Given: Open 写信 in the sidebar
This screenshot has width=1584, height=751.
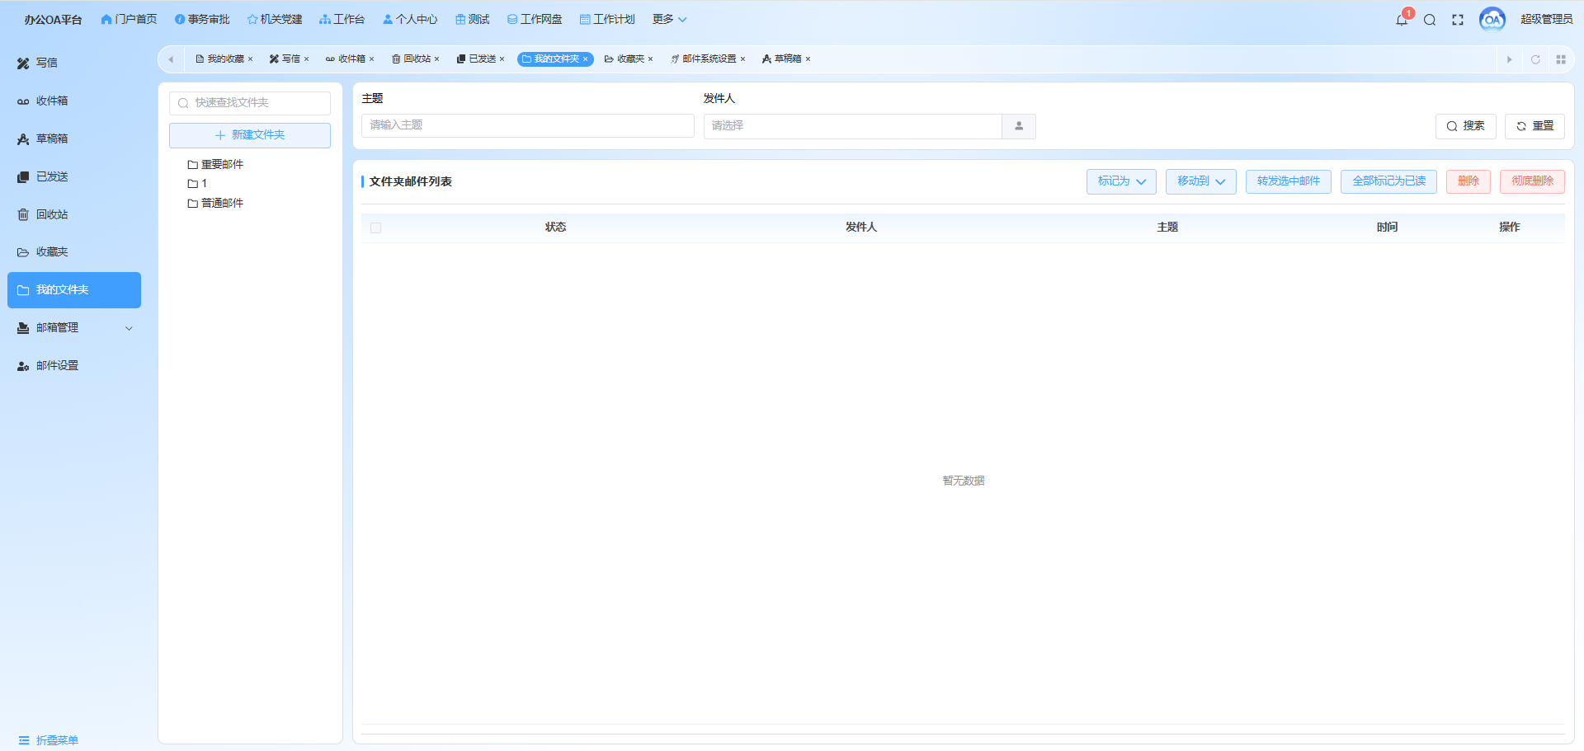Looking at the screenshot, I should [74, 63].
